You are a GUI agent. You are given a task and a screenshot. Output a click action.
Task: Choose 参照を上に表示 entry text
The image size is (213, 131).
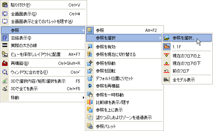tap(109, 110)
